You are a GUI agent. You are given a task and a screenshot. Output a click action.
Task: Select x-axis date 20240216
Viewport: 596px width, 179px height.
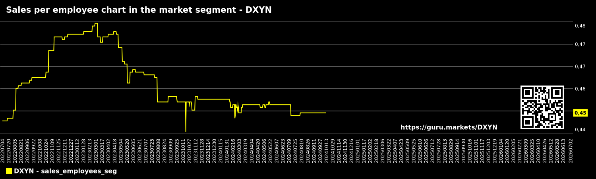pos(233,150)
